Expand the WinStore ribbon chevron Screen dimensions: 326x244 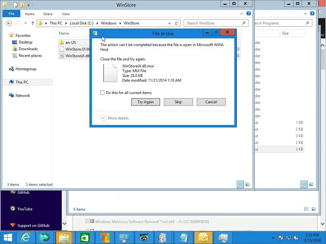click(241, 13)
